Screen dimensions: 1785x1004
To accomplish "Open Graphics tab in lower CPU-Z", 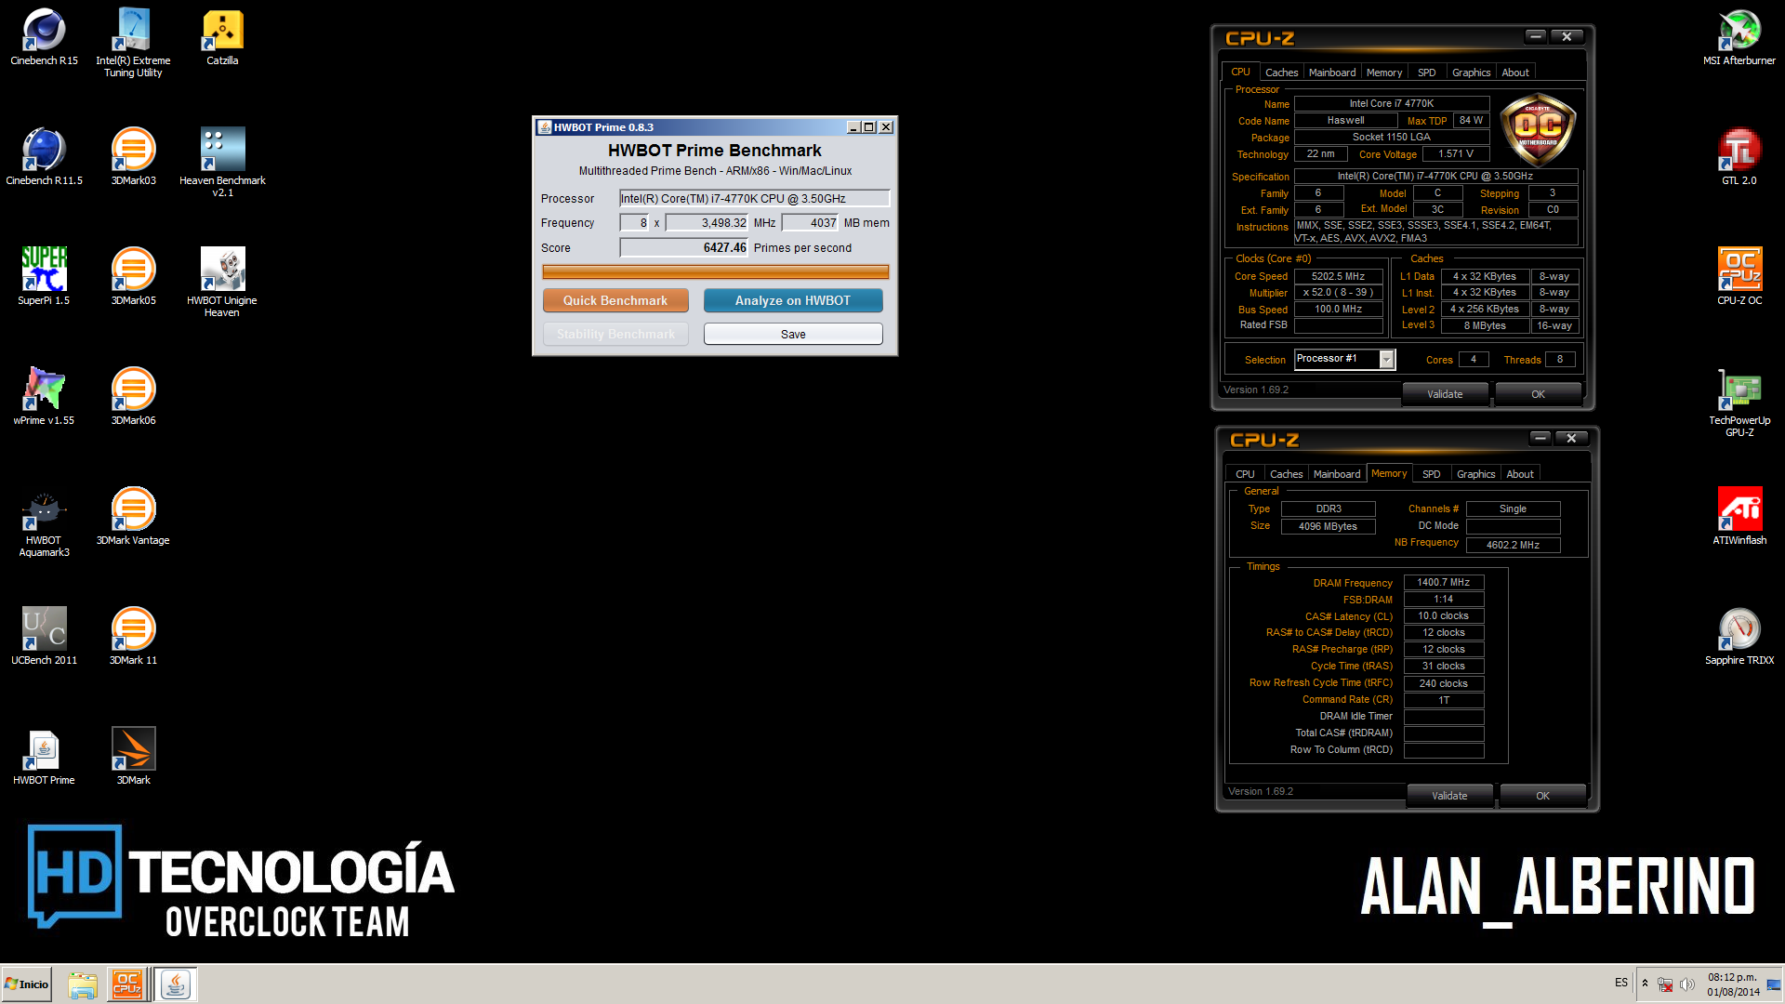I will 1475,474.
